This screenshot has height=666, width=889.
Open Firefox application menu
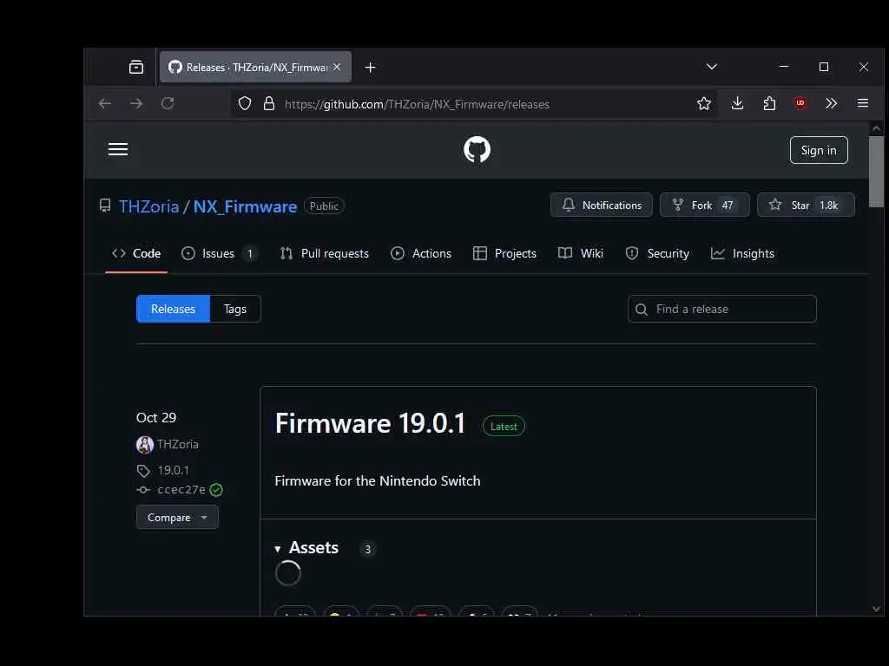point(862,104)
